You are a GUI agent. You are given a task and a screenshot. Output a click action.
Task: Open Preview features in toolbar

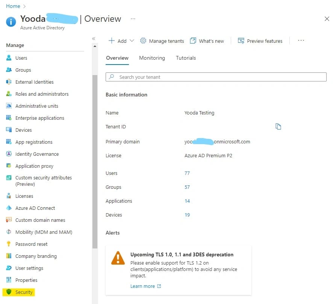(260, 41)
